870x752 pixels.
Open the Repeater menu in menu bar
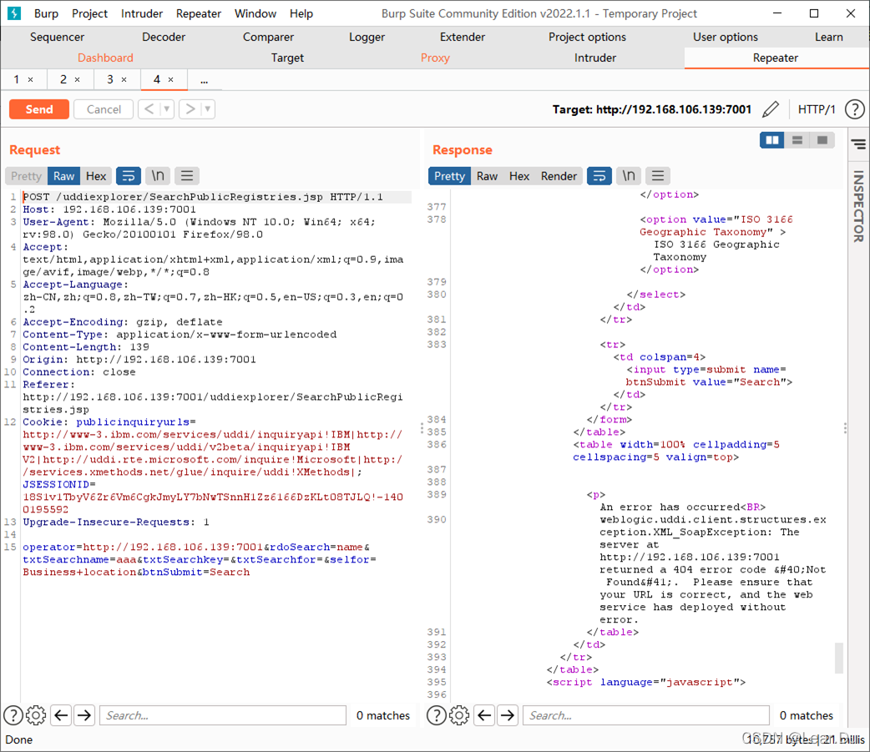point(198,13)
